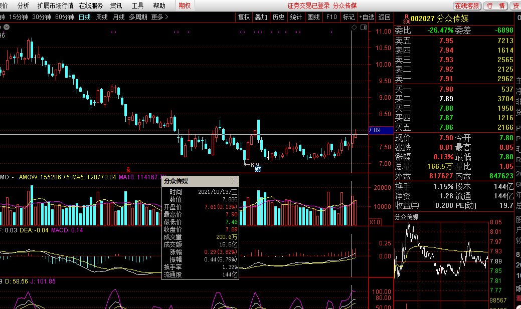The height and width of the screenshot is (309, 521).
Task: Open the 统计 statistics tool
Action: point(296,17)
